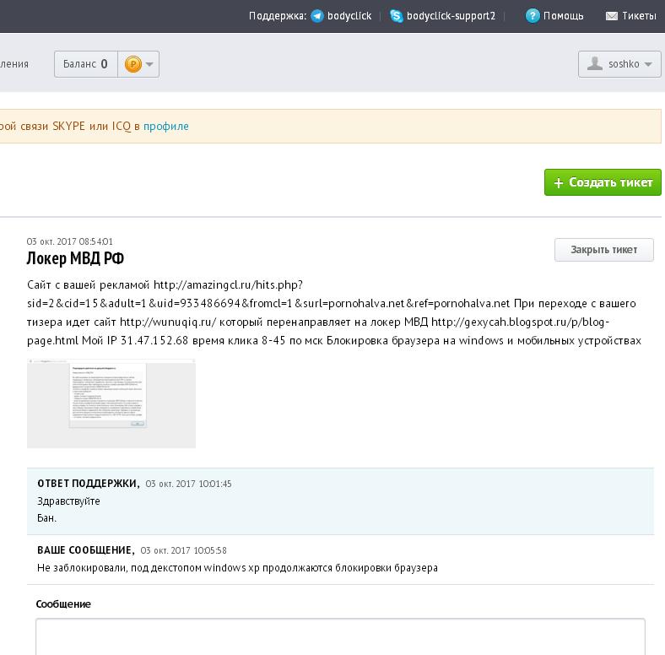Click the plus icon on Создать тикет
This screenshot has height=655, width=665.
(x=558, y=183)
